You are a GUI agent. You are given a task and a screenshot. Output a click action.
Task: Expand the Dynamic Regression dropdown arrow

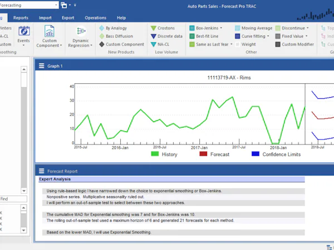[x=91, y=46]
